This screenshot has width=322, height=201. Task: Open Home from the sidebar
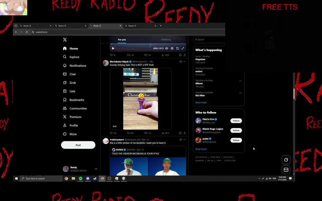70,49
